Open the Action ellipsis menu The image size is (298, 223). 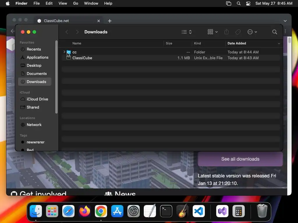pyautogui.click(x=252, y=32)
